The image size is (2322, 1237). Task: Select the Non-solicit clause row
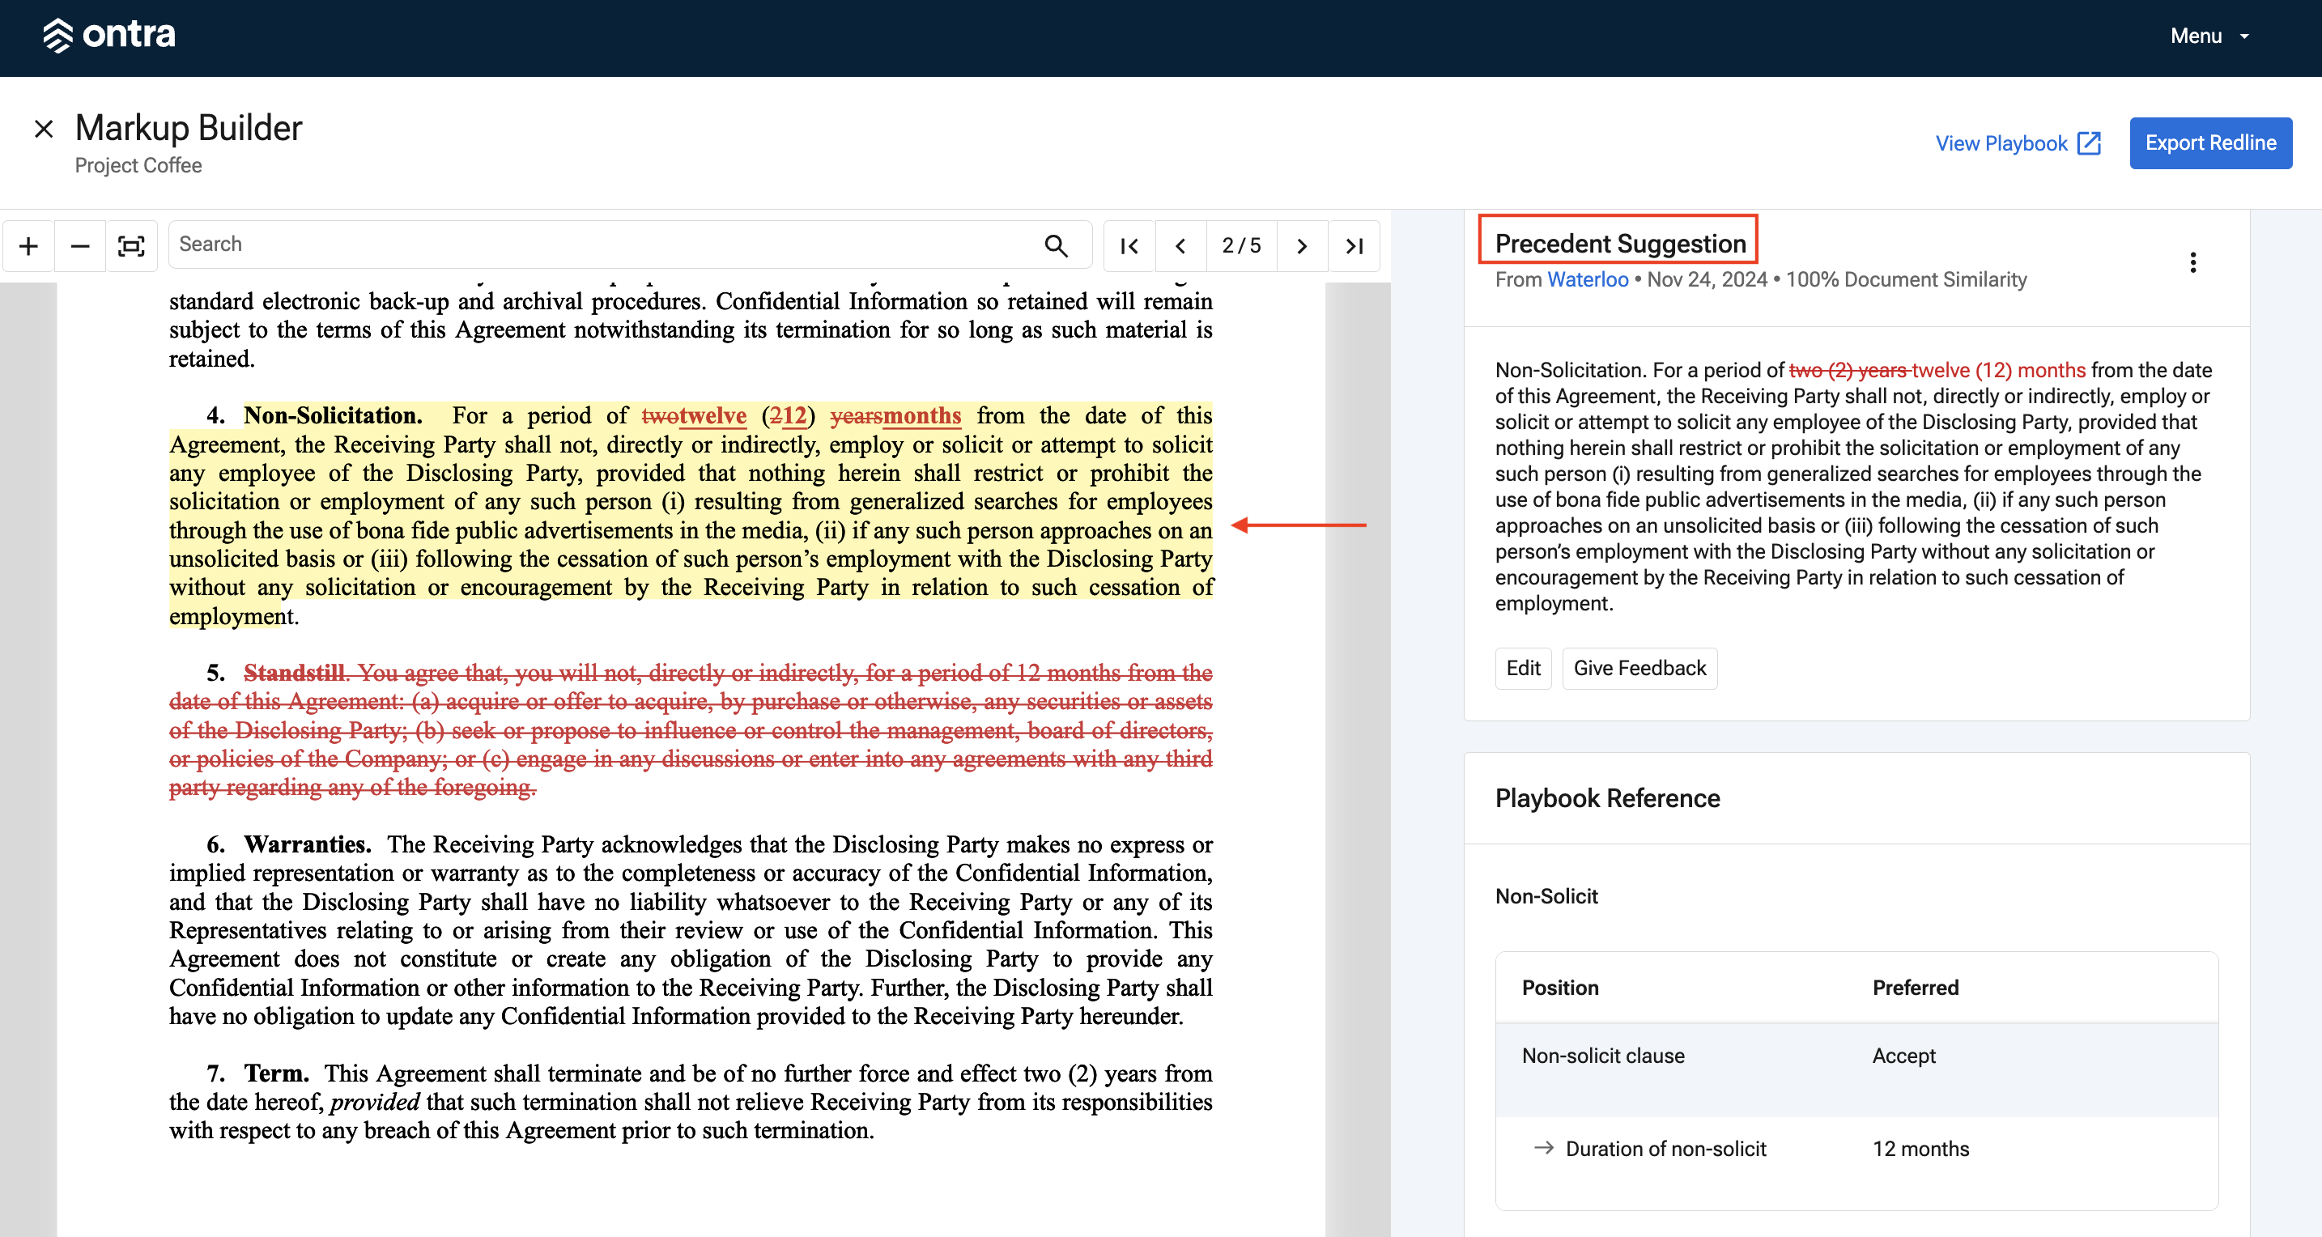click(x=1857, y=1069)
